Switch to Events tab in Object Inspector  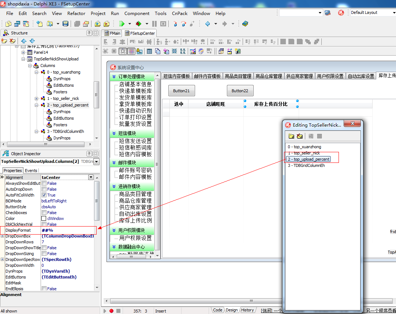(x=31, y=171)
